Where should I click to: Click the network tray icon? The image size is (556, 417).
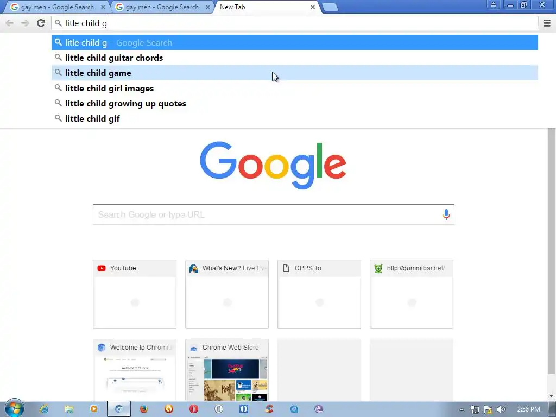point(475,409)
